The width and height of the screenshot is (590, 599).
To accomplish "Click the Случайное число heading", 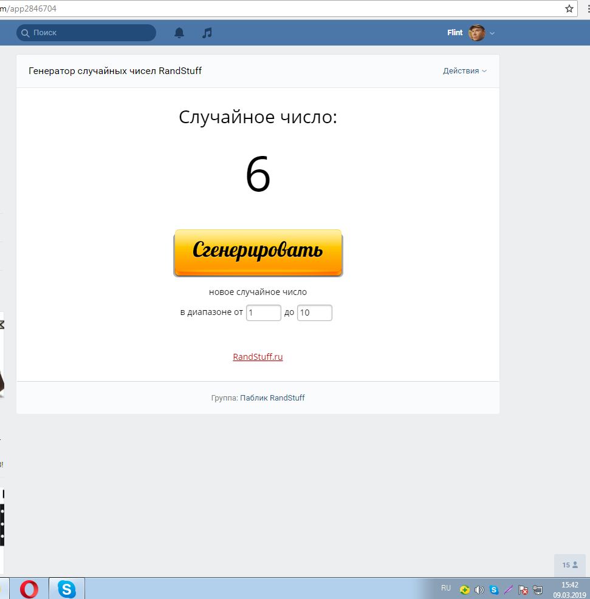I will click(x=258, y=117).
